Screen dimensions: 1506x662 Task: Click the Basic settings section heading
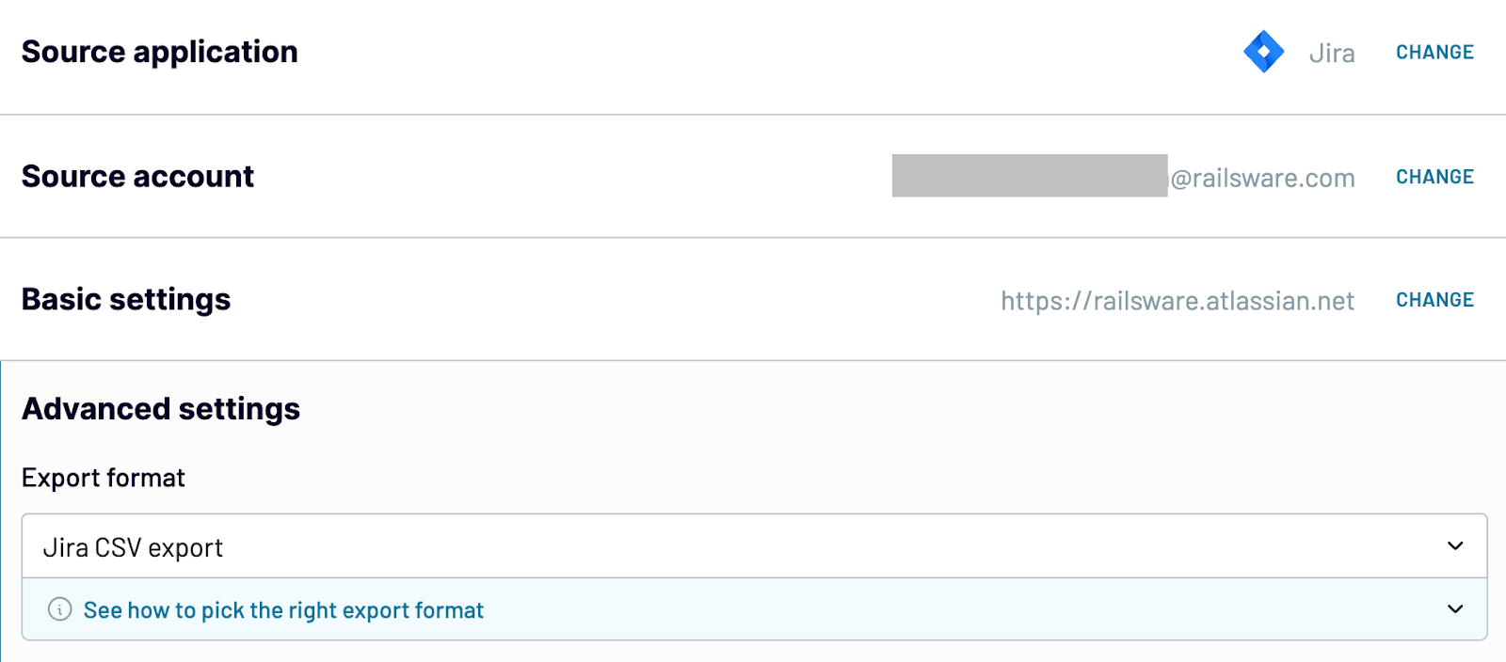[x=126, y=300]
